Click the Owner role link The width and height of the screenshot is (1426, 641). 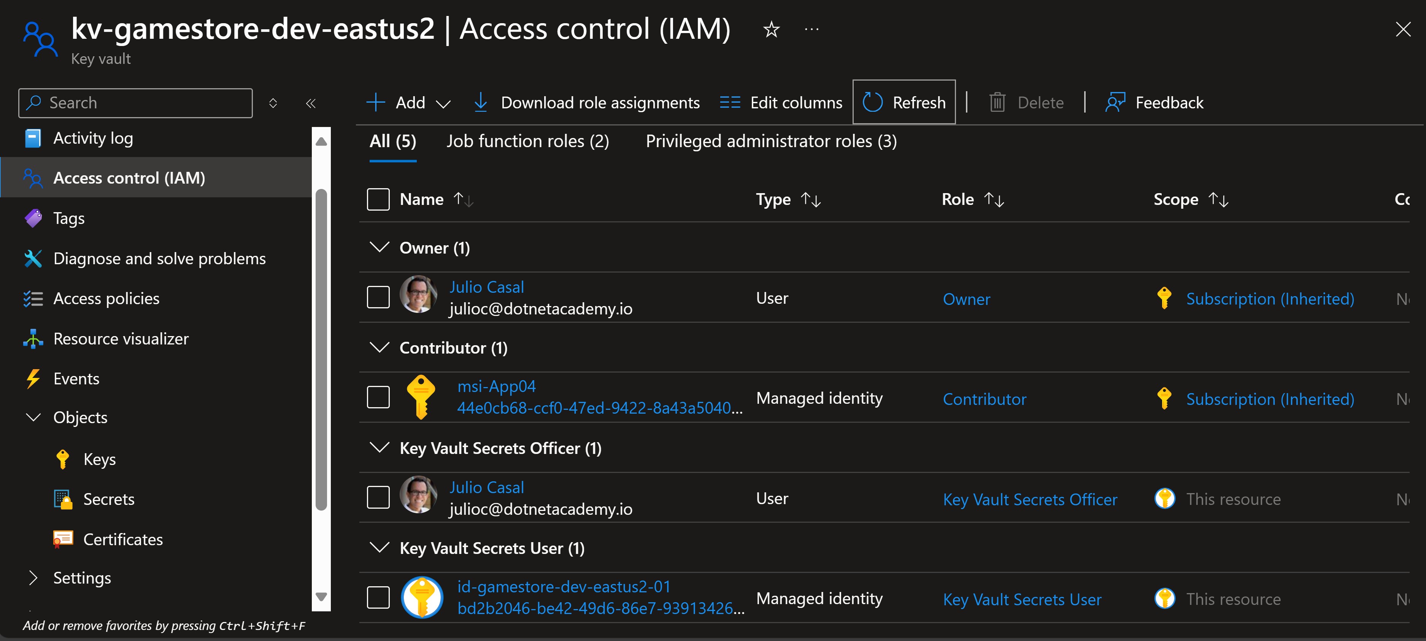[967, 299]
